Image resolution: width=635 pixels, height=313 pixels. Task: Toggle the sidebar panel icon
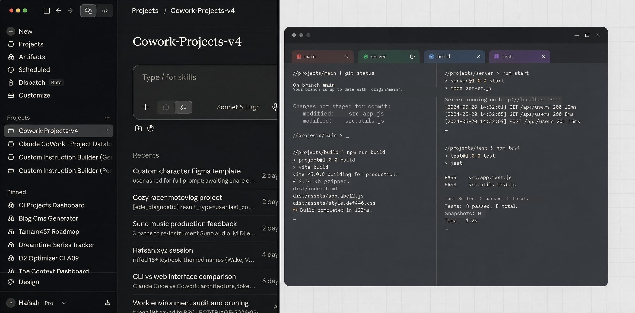pos(47,11)
